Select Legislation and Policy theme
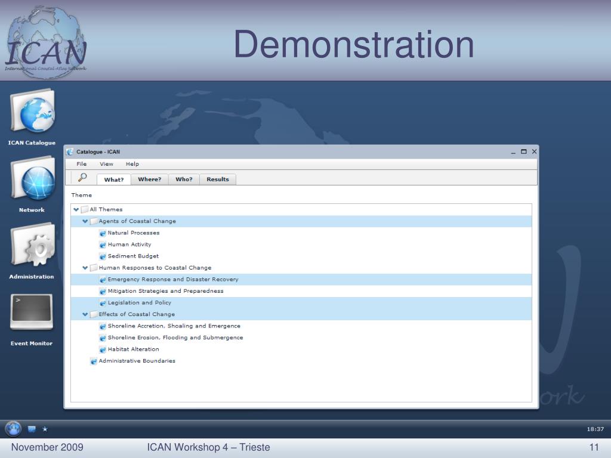The image size is (611, 458). click(139, 302)
